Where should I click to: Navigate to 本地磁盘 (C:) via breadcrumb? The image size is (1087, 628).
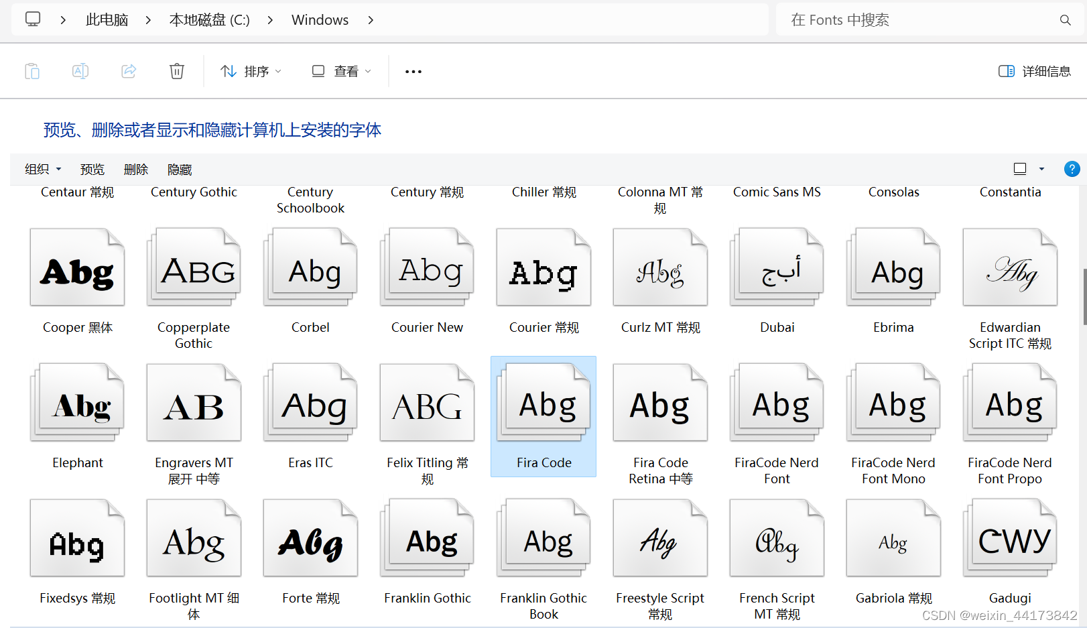[209, 19]
